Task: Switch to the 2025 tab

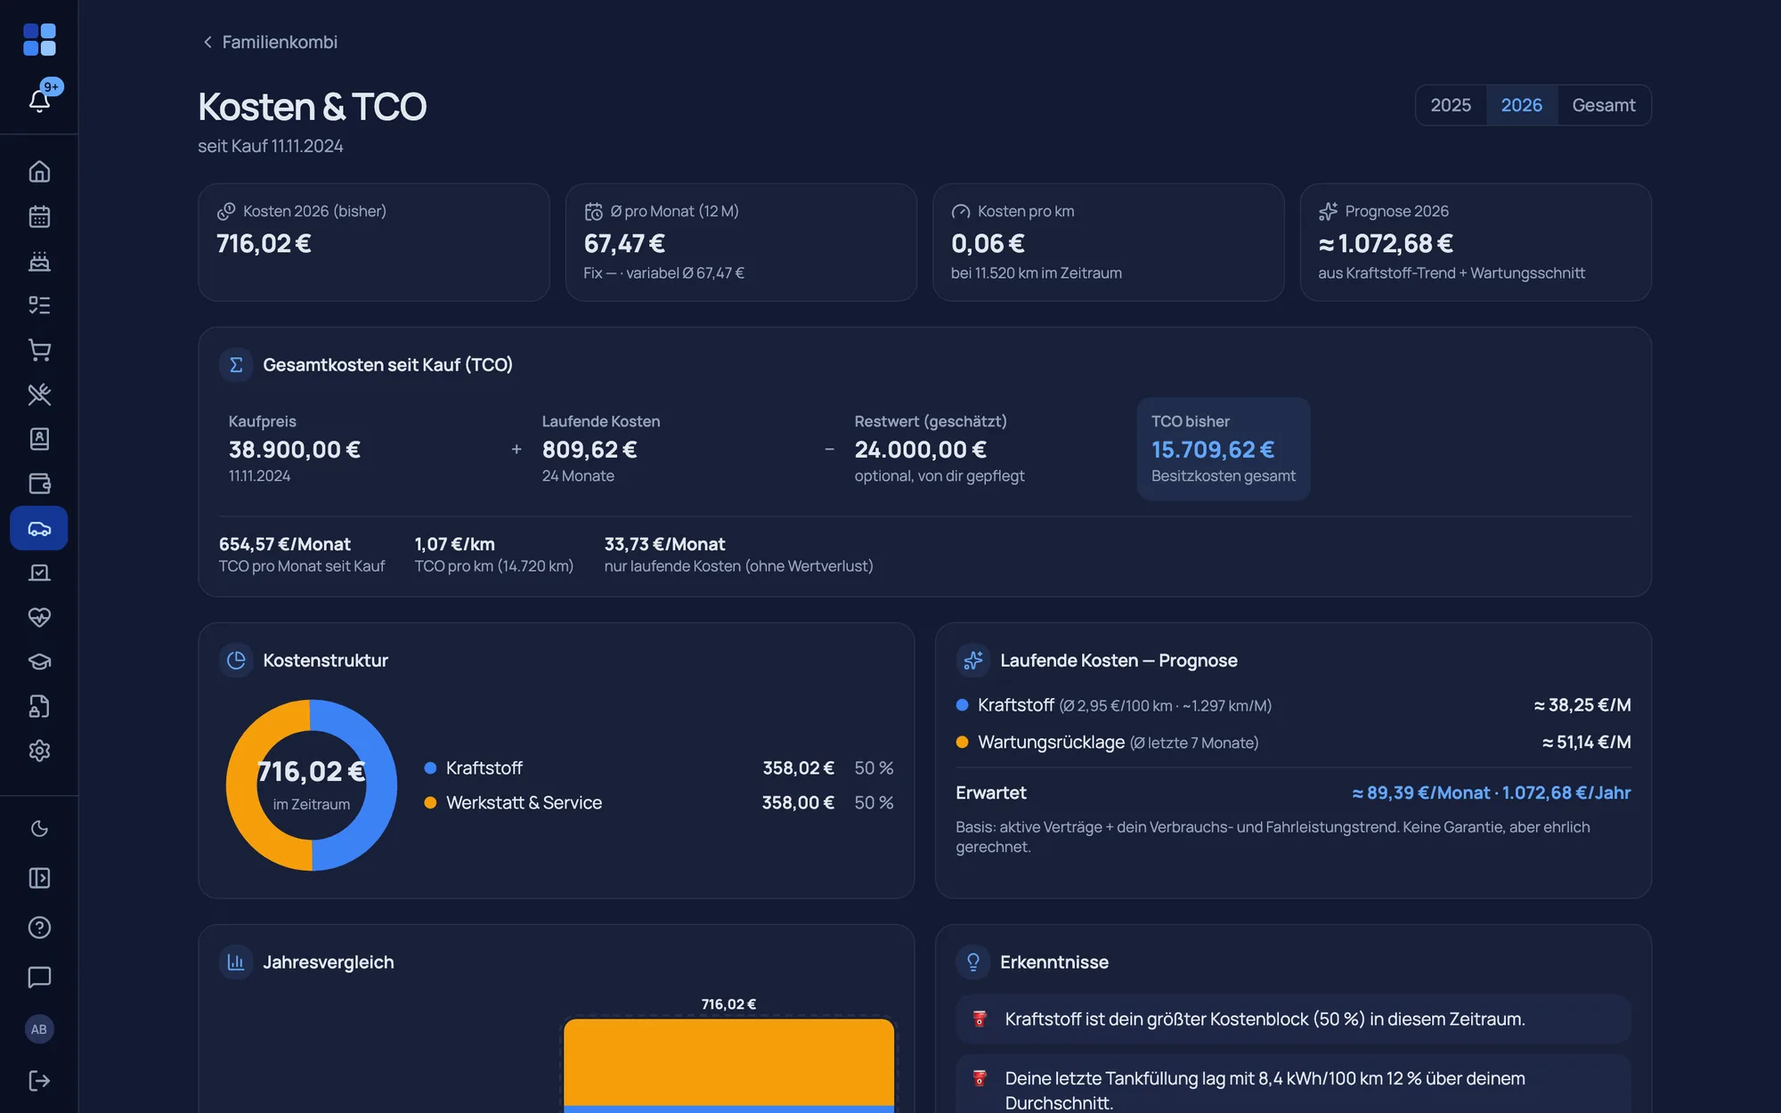Action: 1451,105
